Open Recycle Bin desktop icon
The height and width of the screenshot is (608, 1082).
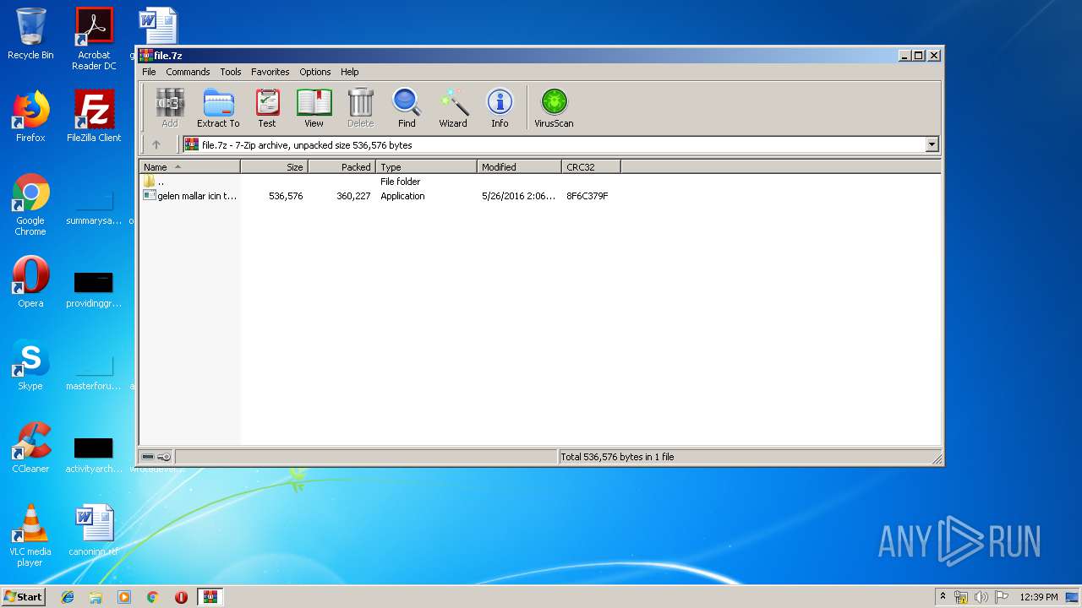30,34
